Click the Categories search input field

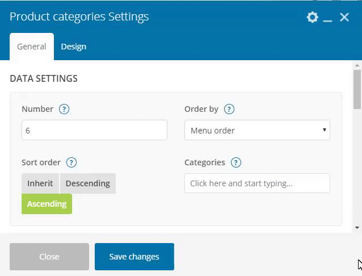click(257, 183)
